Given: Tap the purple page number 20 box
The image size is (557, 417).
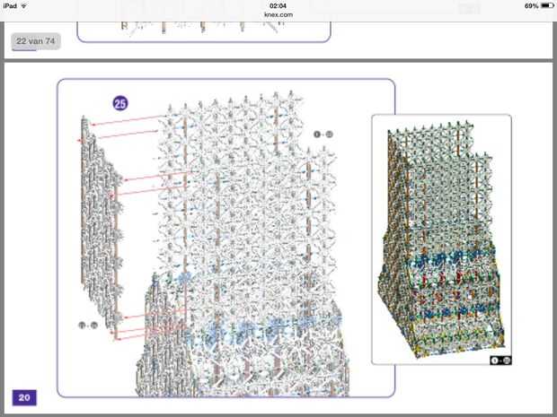Looking at the screenshot, I should 24,397.
